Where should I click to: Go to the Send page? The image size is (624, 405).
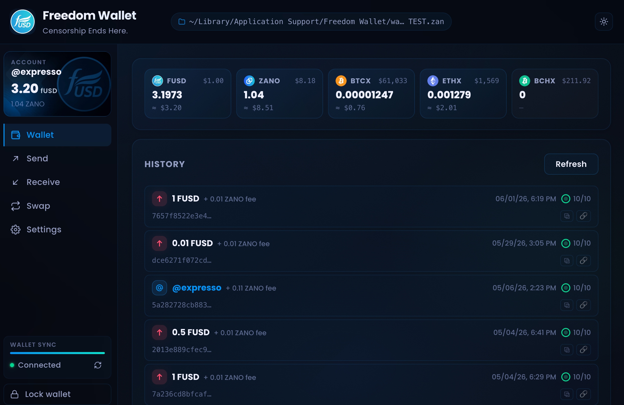[x=57, y=158]
